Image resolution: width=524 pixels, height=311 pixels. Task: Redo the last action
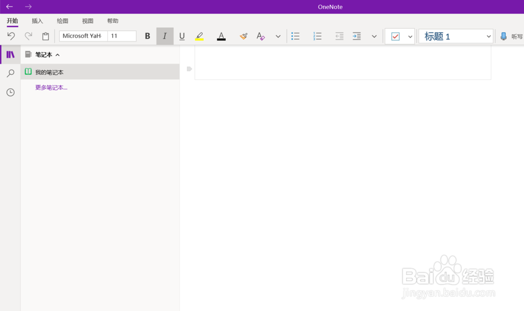click(x=28, y=36)
